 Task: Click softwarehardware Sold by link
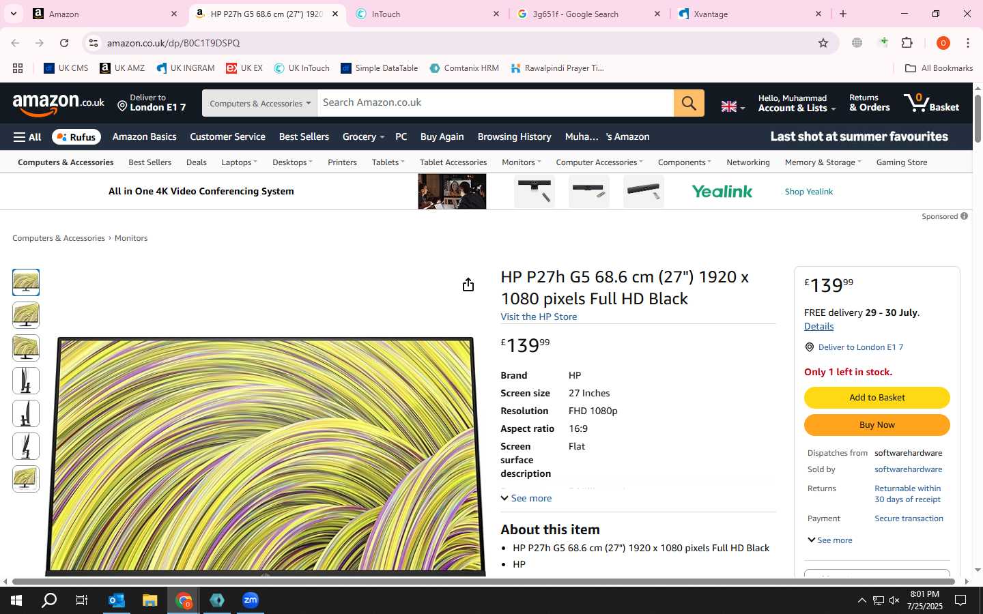point(908,469)
